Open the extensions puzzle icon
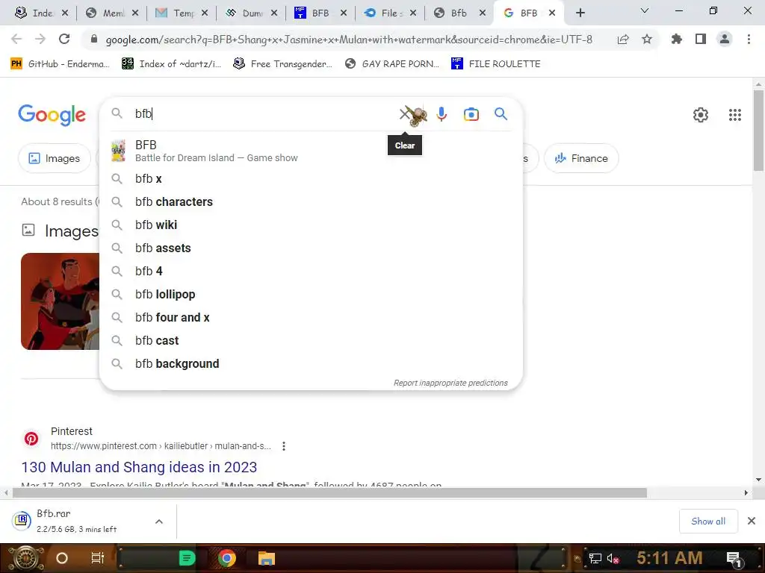 tap(677, 39)
